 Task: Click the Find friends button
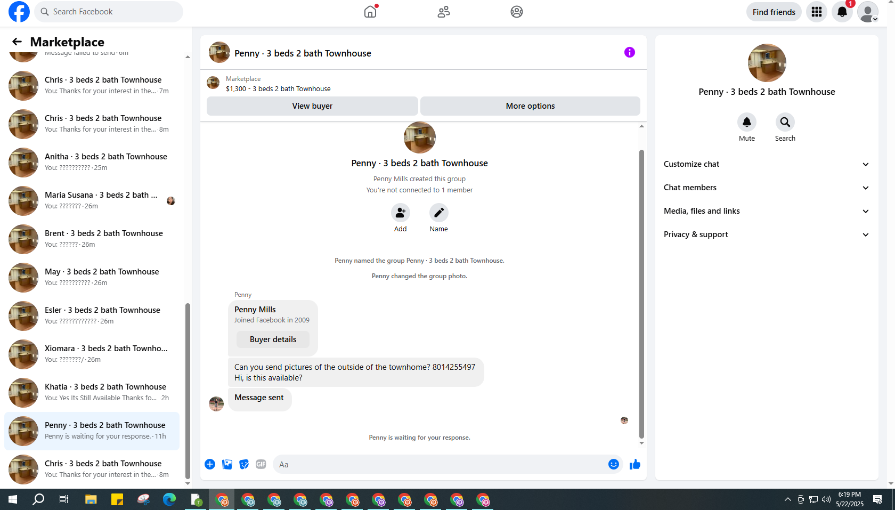pyautogui.click(x=774, y=12)
